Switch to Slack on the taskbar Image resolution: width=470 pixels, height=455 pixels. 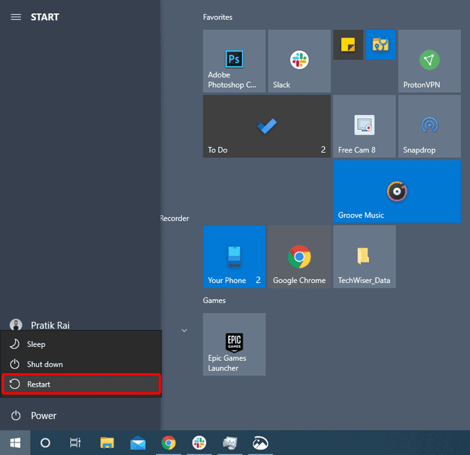click(x=199, y=442)
